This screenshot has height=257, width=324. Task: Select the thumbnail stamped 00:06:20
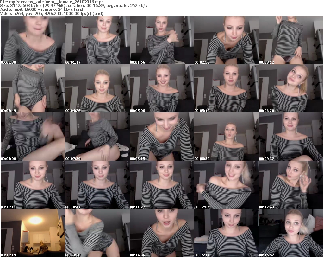click(291, 88)
